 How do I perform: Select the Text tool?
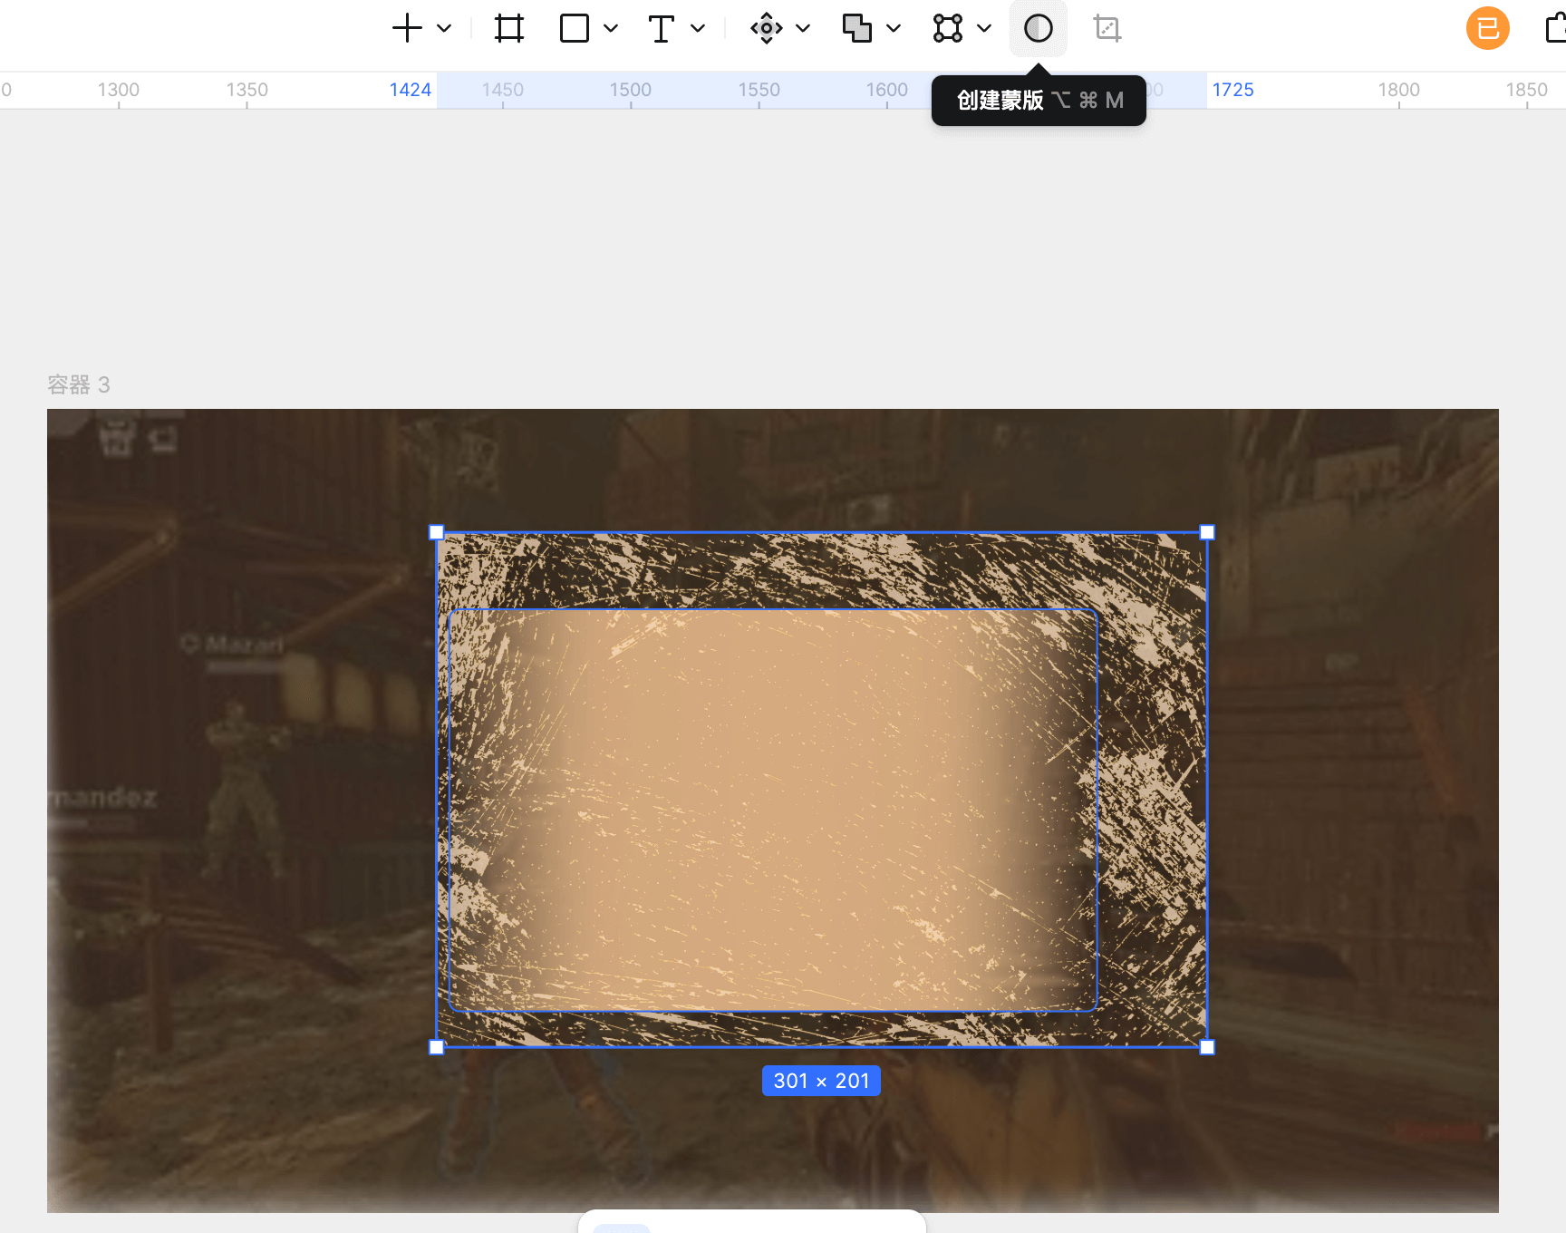[662, 28]
